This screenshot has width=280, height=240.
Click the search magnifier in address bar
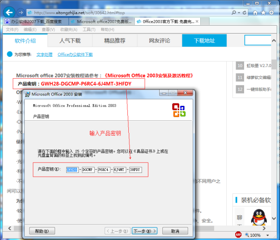pyautogui.click(x=234, y=13)
